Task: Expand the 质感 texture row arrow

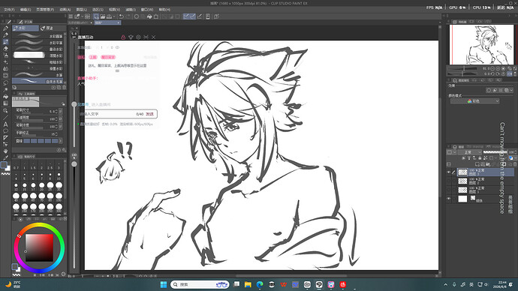Action: click(x=61, y=141)
